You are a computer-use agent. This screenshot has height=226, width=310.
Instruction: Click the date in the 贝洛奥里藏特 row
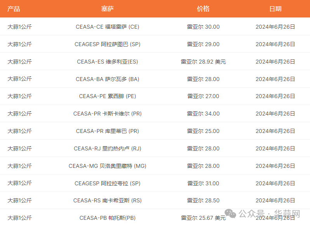click(x=275, y=166)
